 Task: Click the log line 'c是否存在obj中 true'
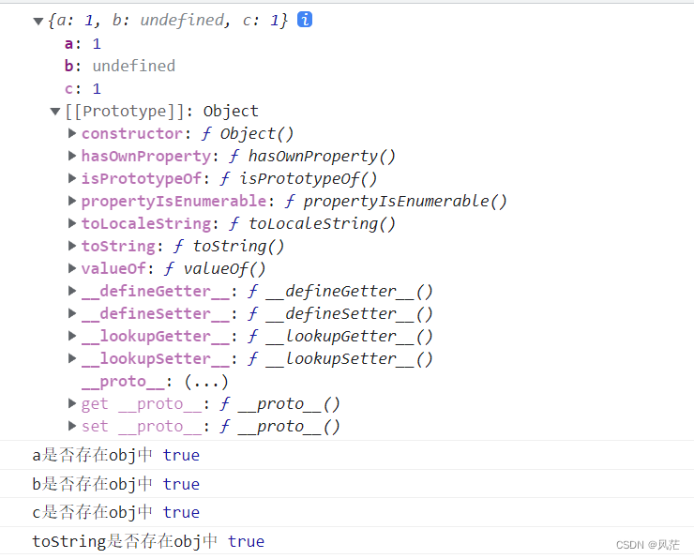(116, 512)
